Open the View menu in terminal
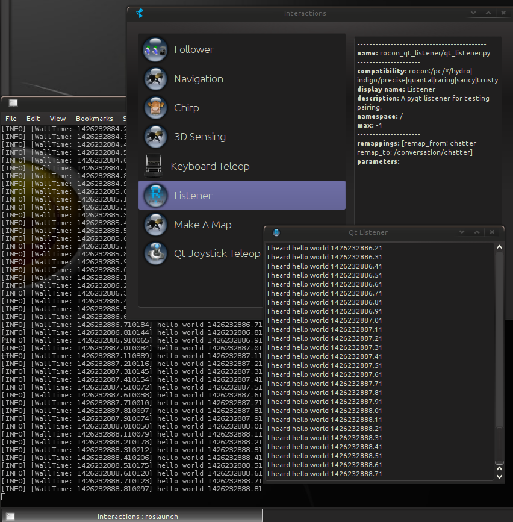The width and height of the screenshot is (513, 522). pos(58,119)
